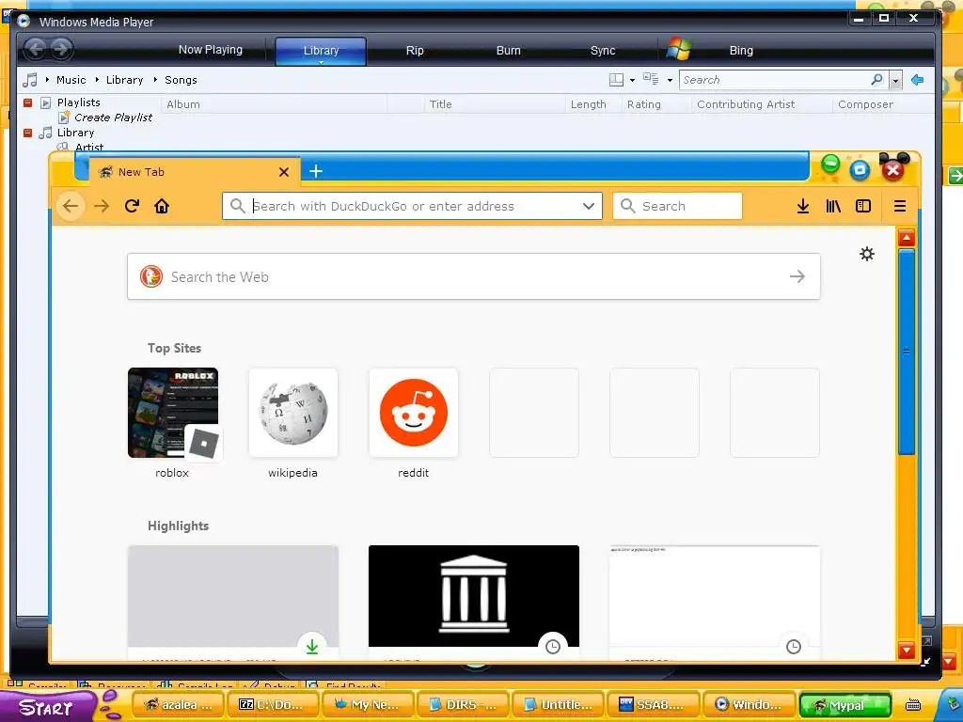Switch to azalea taskbar item
The image size is (963, 722).
(x=178, y=705)
